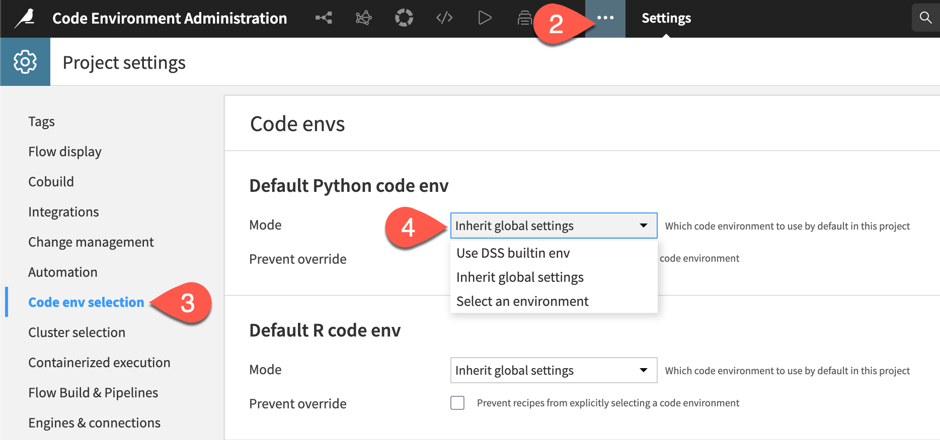Open the R code env Mode dropdown
The height and width of the screenshot is (440, 940).
tap(554, 370)
